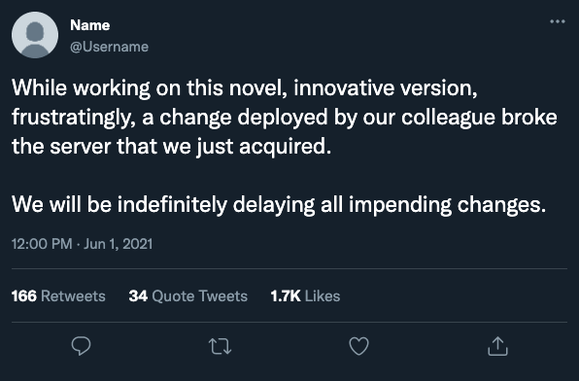Click the retweet arrows icon

click(221, 346)
